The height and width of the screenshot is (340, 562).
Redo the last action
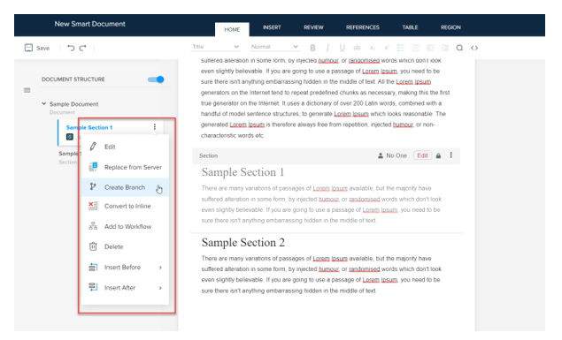tap(83, 48)
